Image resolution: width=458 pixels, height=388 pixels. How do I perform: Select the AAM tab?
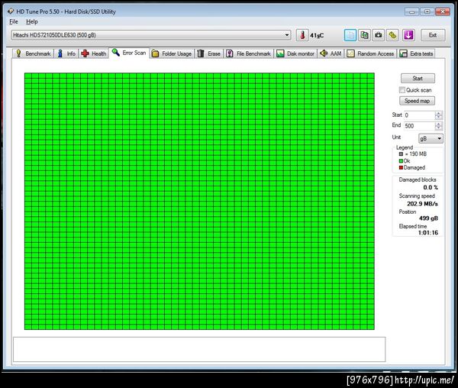click(x=331, y=53)
